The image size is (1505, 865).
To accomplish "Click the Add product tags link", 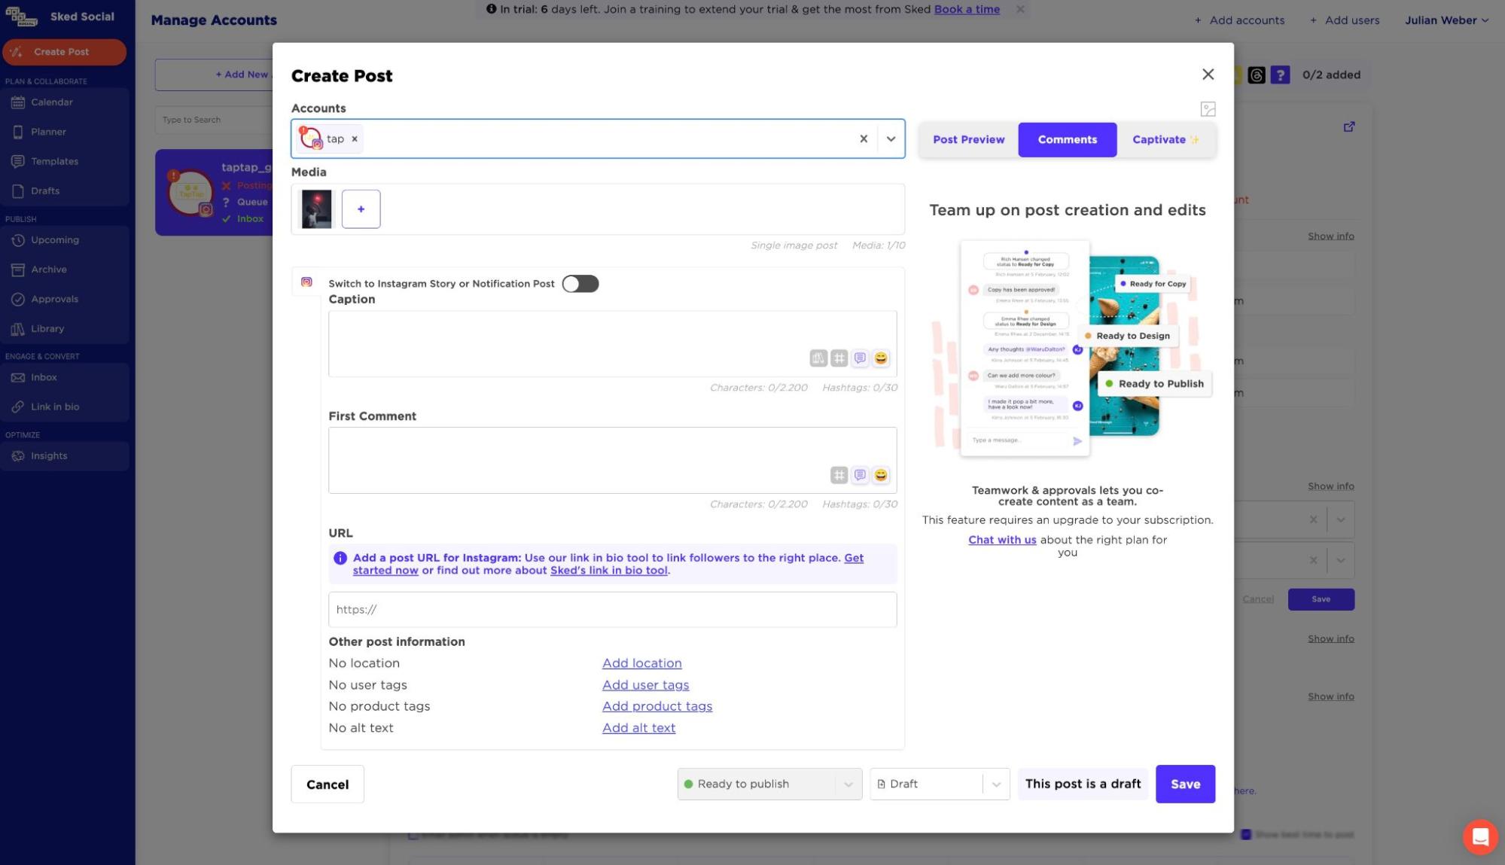I will coord(657,706).
